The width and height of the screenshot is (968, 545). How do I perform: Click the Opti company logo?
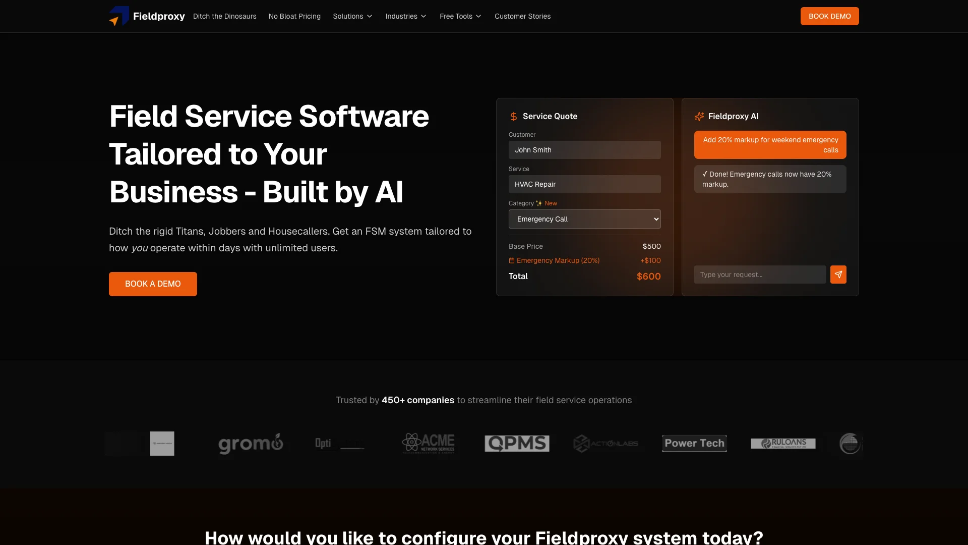(339, 444)
